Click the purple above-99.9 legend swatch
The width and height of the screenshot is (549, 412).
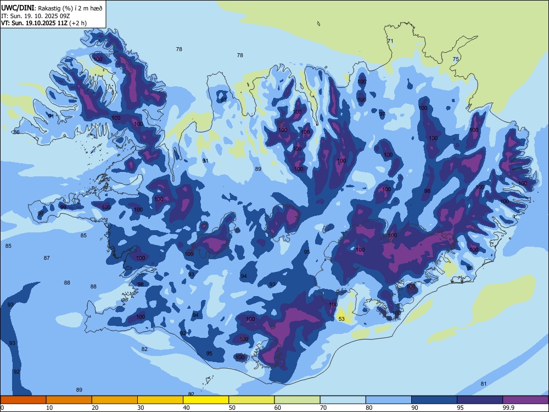525,400
